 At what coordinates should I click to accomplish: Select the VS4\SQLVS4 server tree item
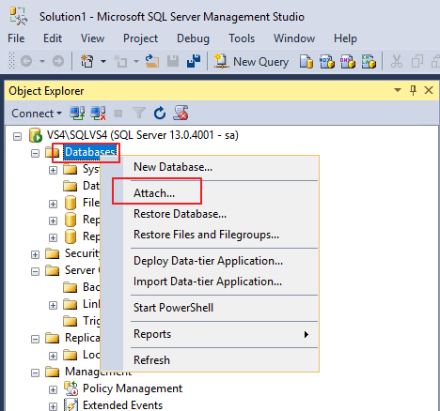pyautogui.click(x=143, y=135)
